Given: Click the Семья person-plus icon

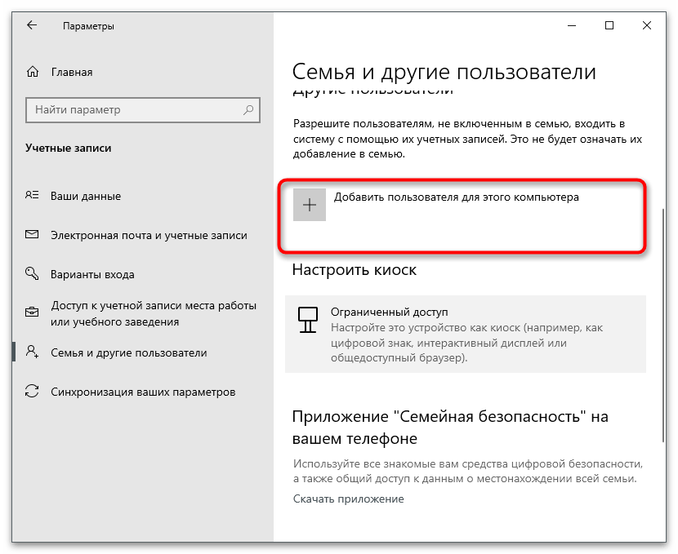Looking at the screenshot, I should coord(32,352).
